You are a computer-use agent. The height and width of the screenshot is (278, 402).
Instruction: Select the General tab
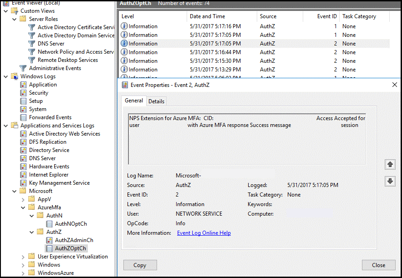point(133,101)
